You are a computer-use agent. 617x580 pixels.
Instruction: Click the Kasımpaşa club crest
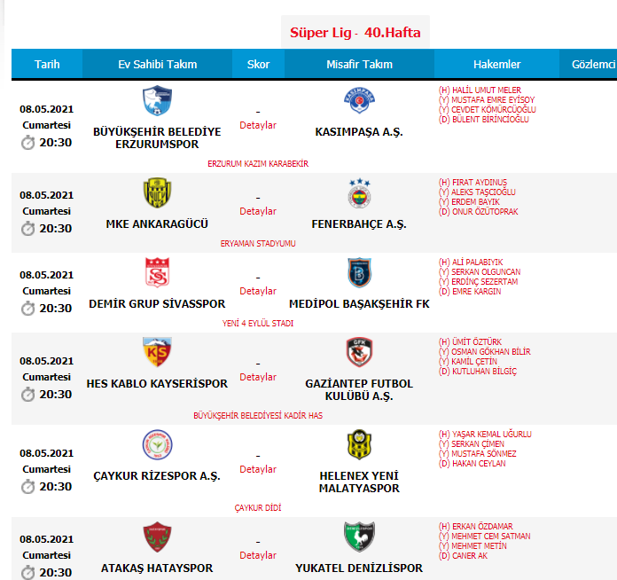359,101
